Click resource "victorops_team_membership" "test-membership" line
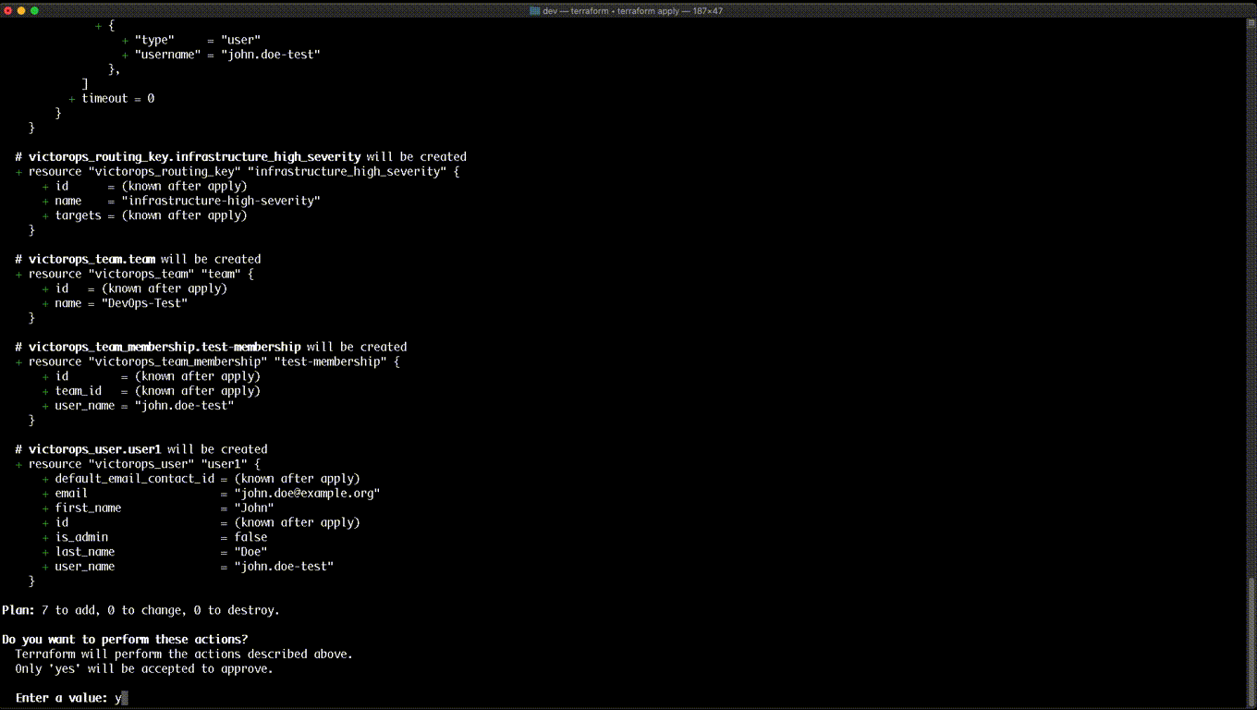The image size is (1257, 710). click(x=207, y=361)
